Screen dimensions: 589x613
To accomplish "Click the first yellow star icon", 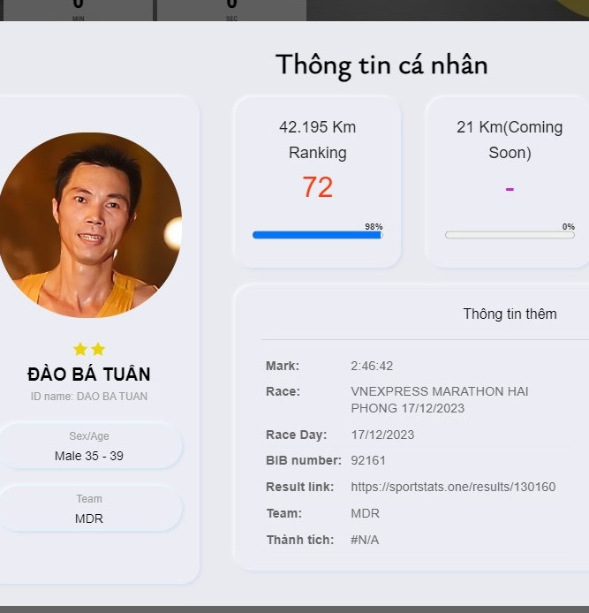I will click(x=80, y=349).
